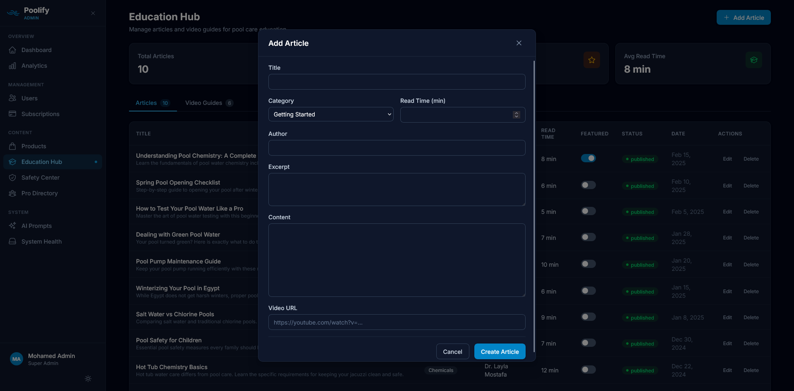Click the star featured stat icon
The height and width of the screenshot is (391, 794).
(592, 60)
